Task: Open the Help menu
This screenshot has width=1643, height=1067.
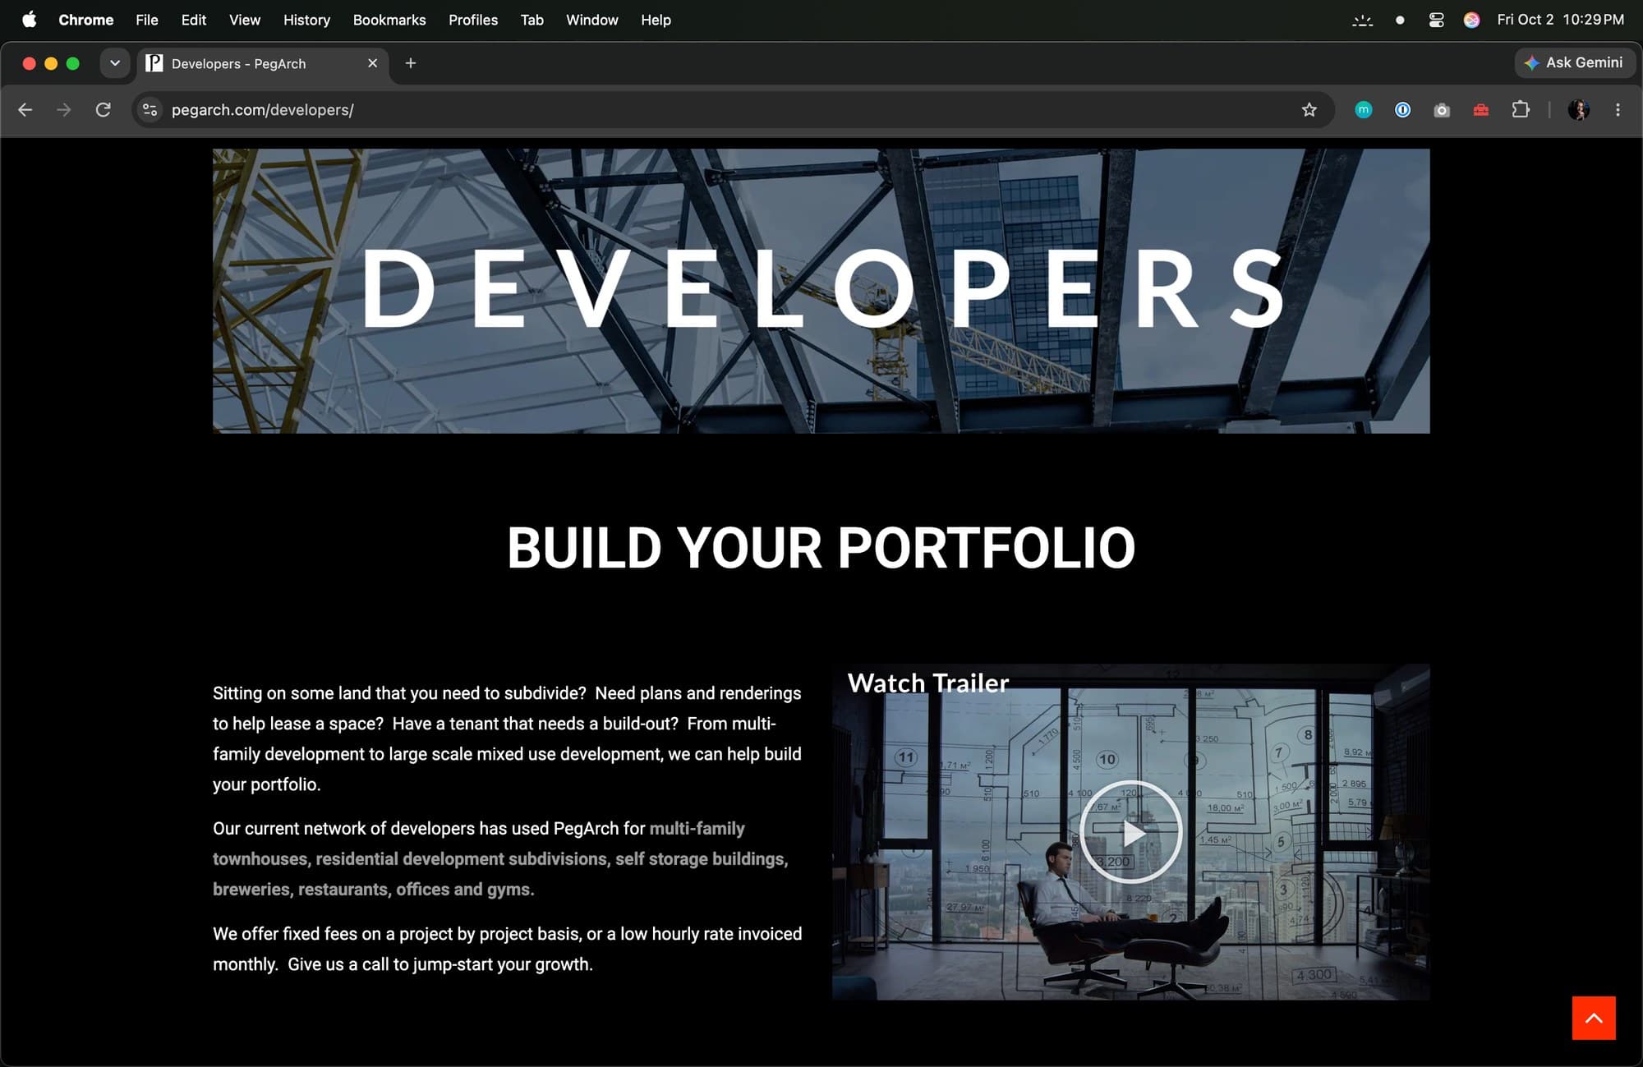Action: (656, 20)
